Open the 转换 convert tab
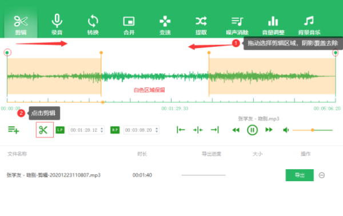The image size is (343, 216). pos(93,25)
